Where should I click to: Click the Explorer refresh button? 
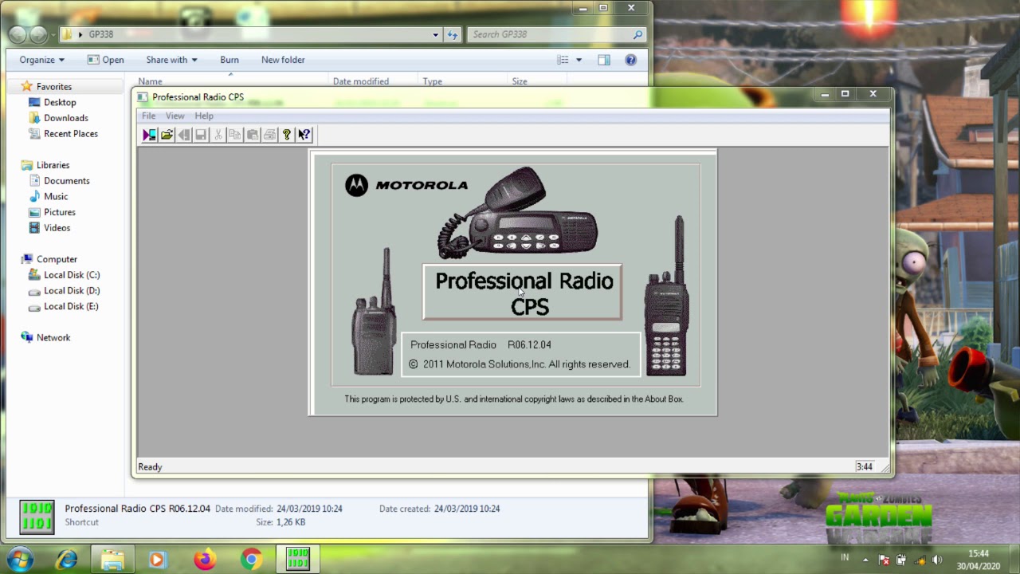[x=453, y=34]
